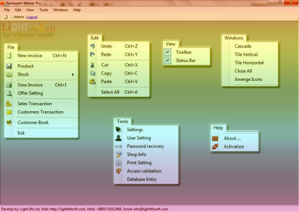Image resolution: width=299 pixels, height=212 pixels.
Task: Click the Copy pages icon
Action: tap(92, 73)
